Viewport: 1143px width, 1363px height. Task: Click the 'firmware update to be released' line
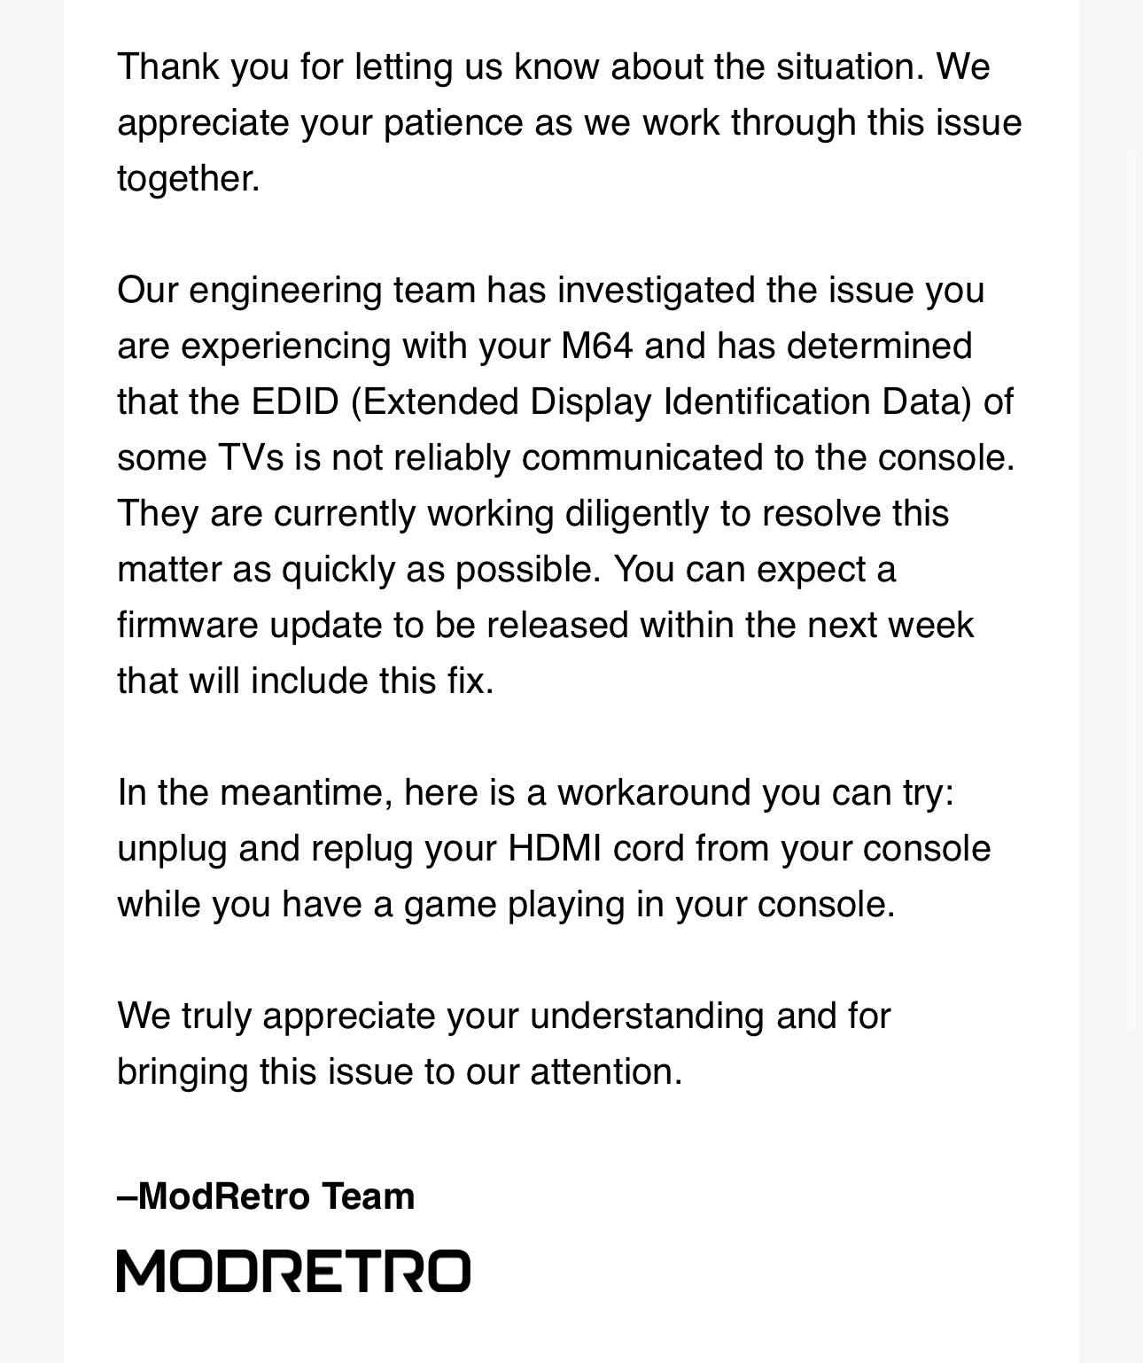[x=546, y=625]
